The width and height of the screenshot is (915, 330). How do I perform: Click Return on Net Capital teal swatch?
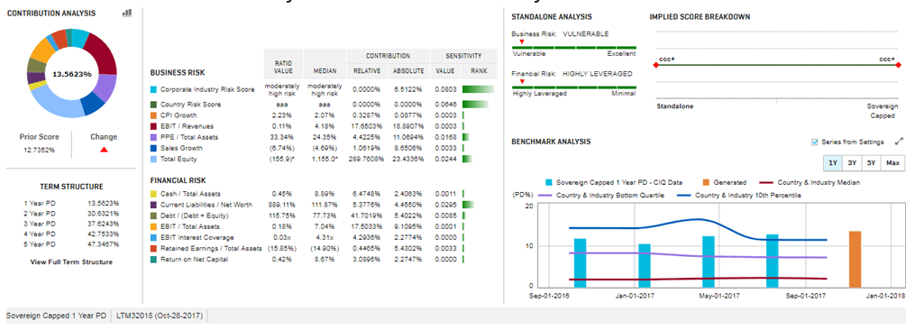pos(153,260)
